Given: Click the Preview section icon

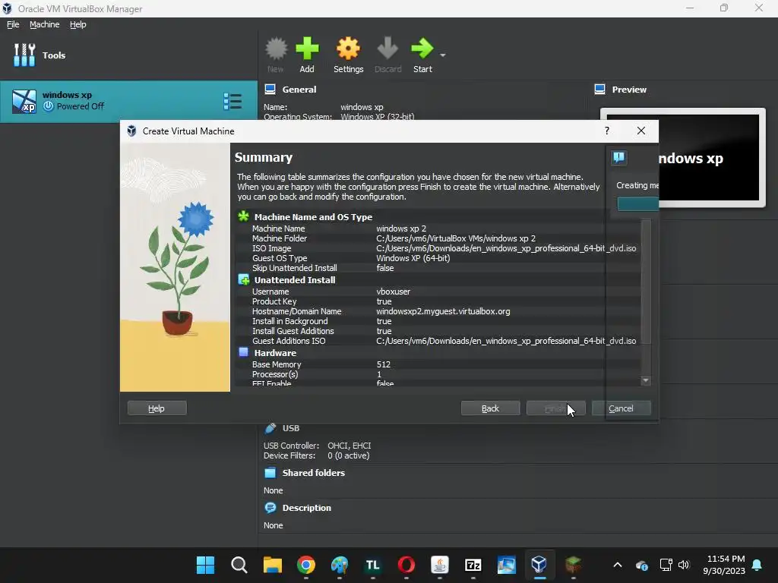Looking at the screenshot, I should pyautogui.click(x=599, y=90).
